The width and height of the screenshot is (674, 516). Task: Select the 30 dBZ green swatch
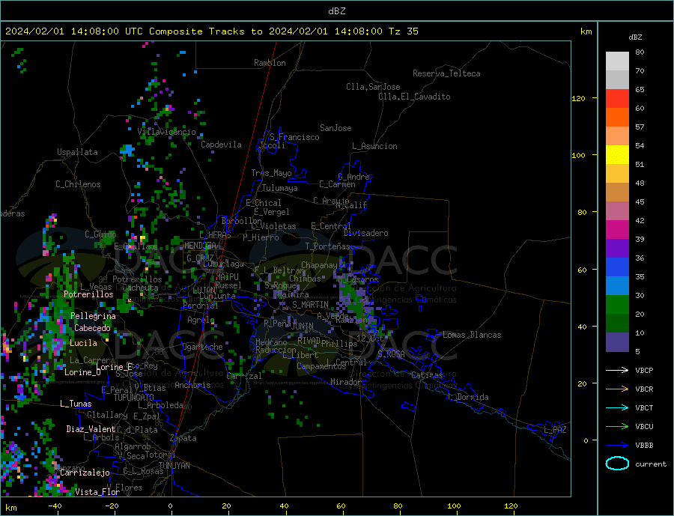click(x=617, y=305)
